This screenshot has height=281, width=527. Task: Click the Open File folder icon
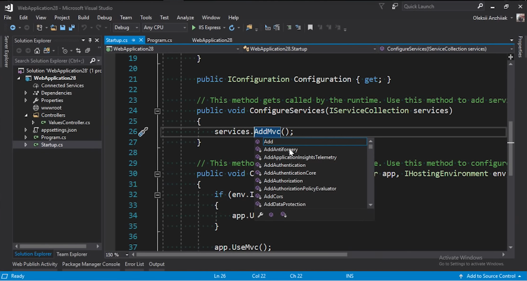54,27
